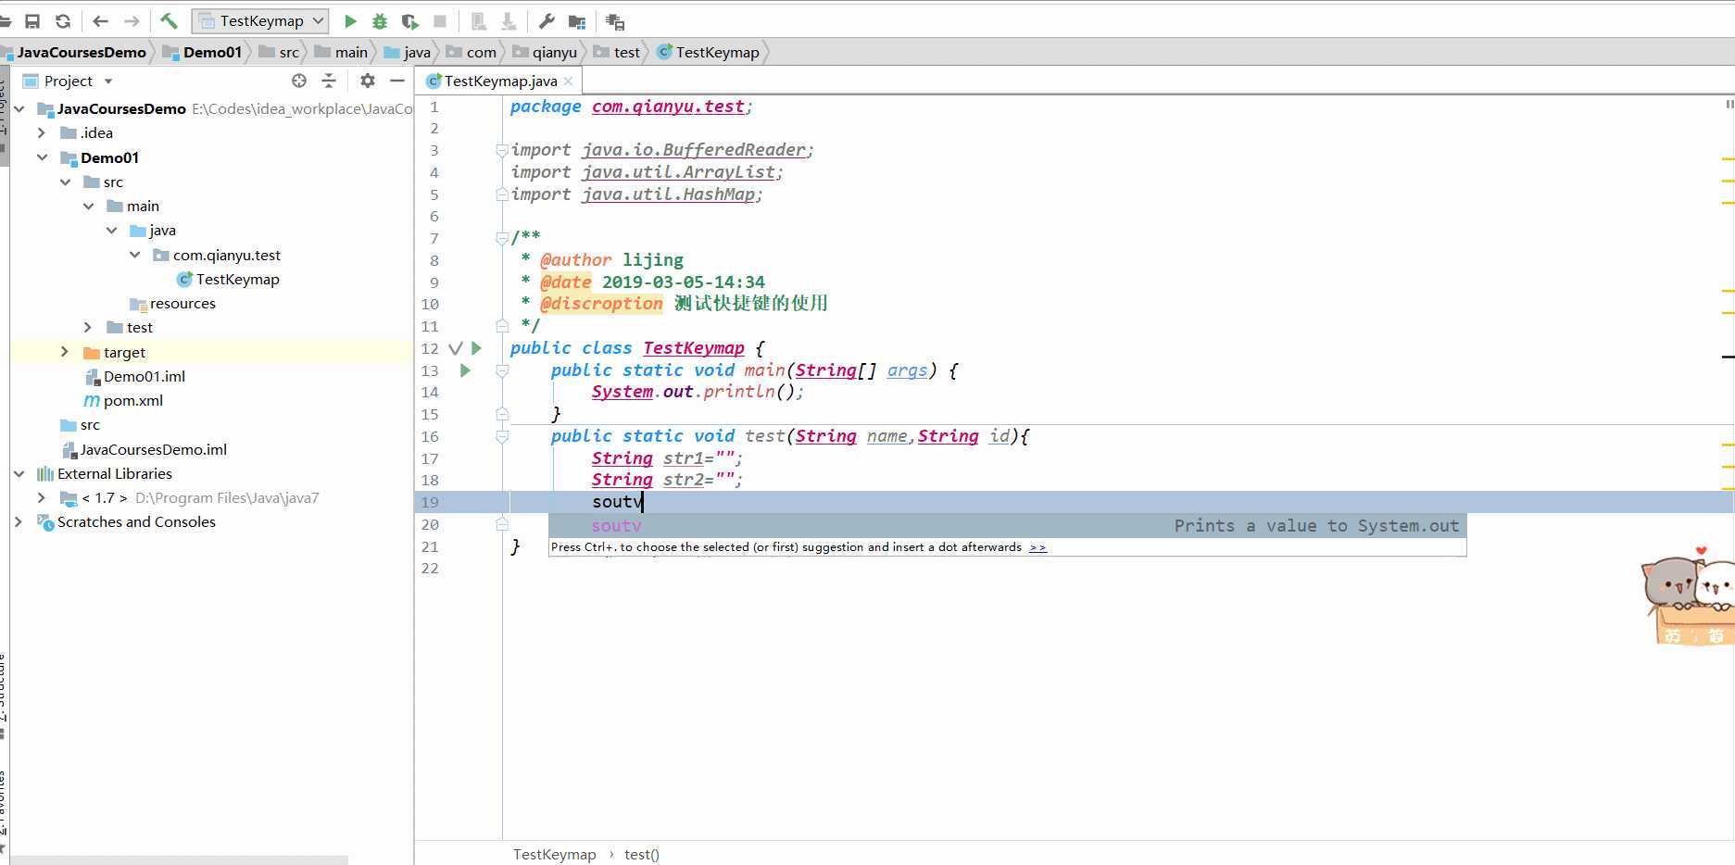Click TestKeymap class in the breadcrumb bar

click(717, 52)
